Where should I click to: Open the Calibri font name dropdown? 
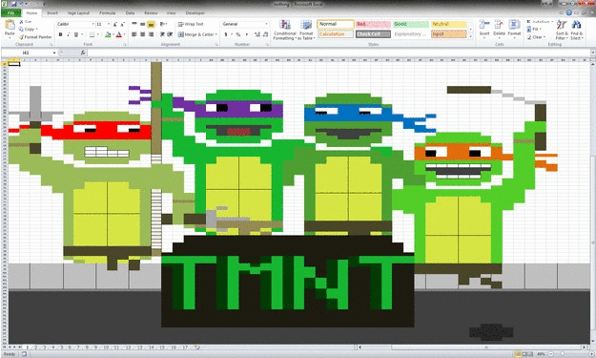tap(93, 24)
